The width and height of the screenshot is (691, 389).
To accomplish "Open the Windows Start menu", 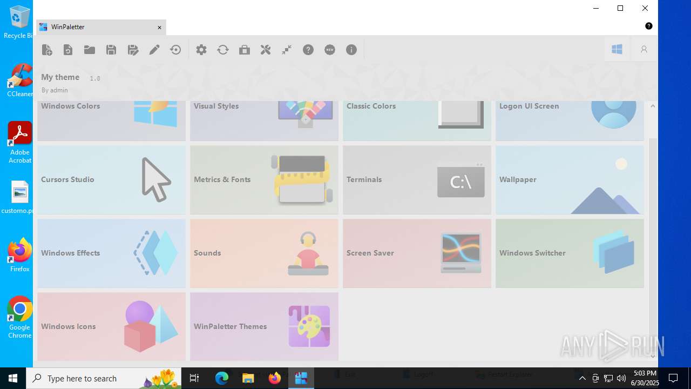I will 13,378.
